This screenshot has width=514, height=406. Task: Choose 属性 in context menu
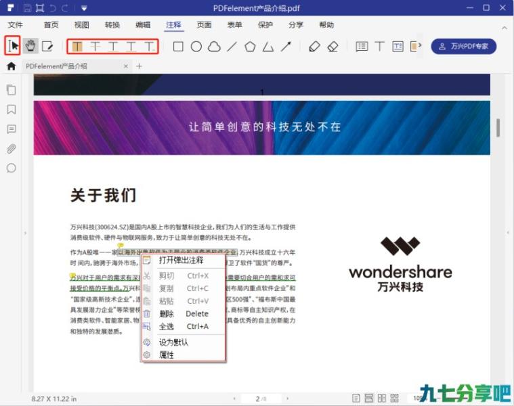pyautogui.click(x=184, y=355)
